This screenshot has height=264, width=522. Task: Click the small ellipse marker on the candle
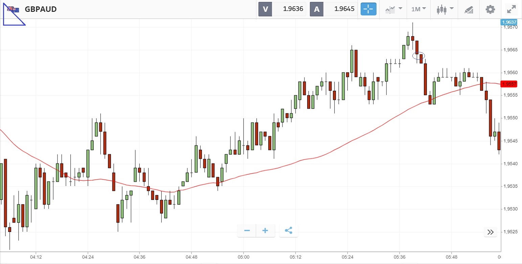418,56
